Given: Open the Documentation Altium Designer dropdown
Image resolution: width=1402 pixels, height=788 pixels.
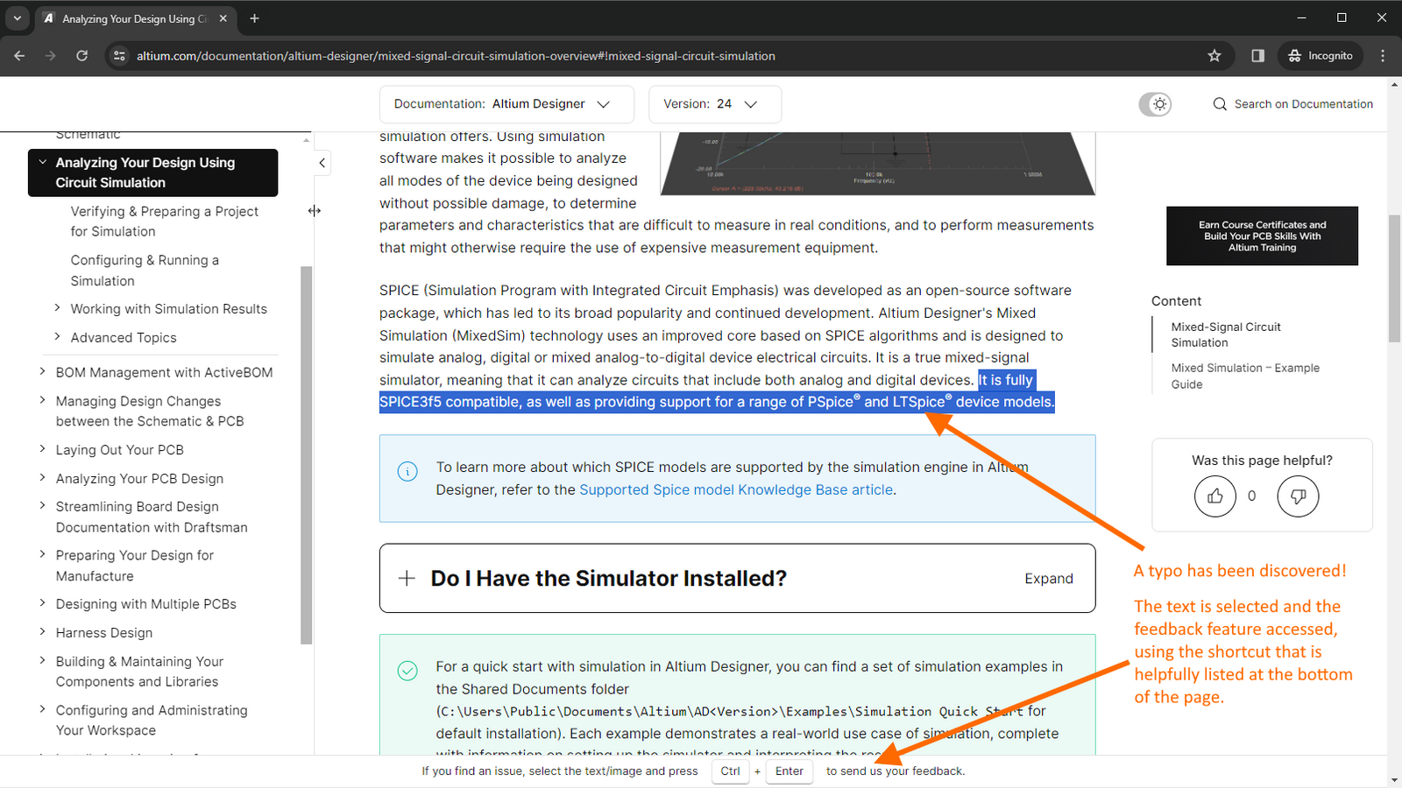Looking at the screenshot, I should [x=506, y=104].
